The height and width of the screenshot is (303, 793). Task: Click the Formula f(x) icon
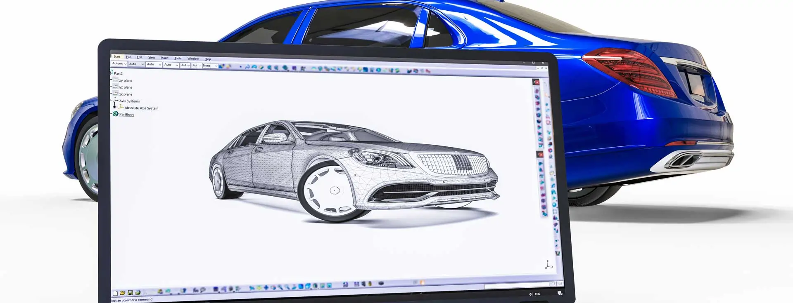click(x=196, y=290)
